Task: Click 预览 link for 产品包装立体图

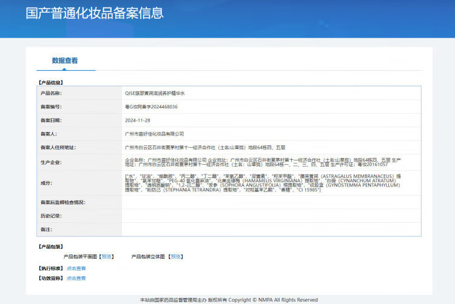Action: 175,256
